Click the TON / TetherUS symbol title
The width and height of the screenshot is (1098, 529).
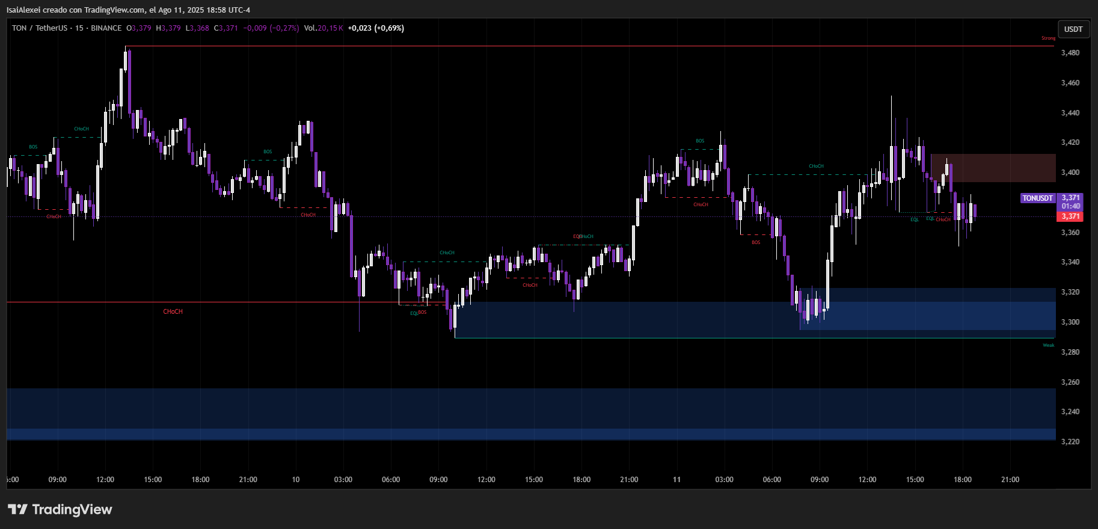(x=39, y=28)
